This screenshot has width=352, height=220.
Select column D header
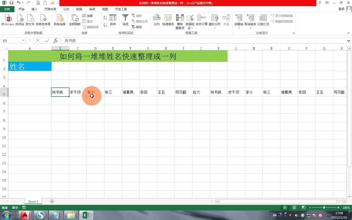click(x=95, y=48)
